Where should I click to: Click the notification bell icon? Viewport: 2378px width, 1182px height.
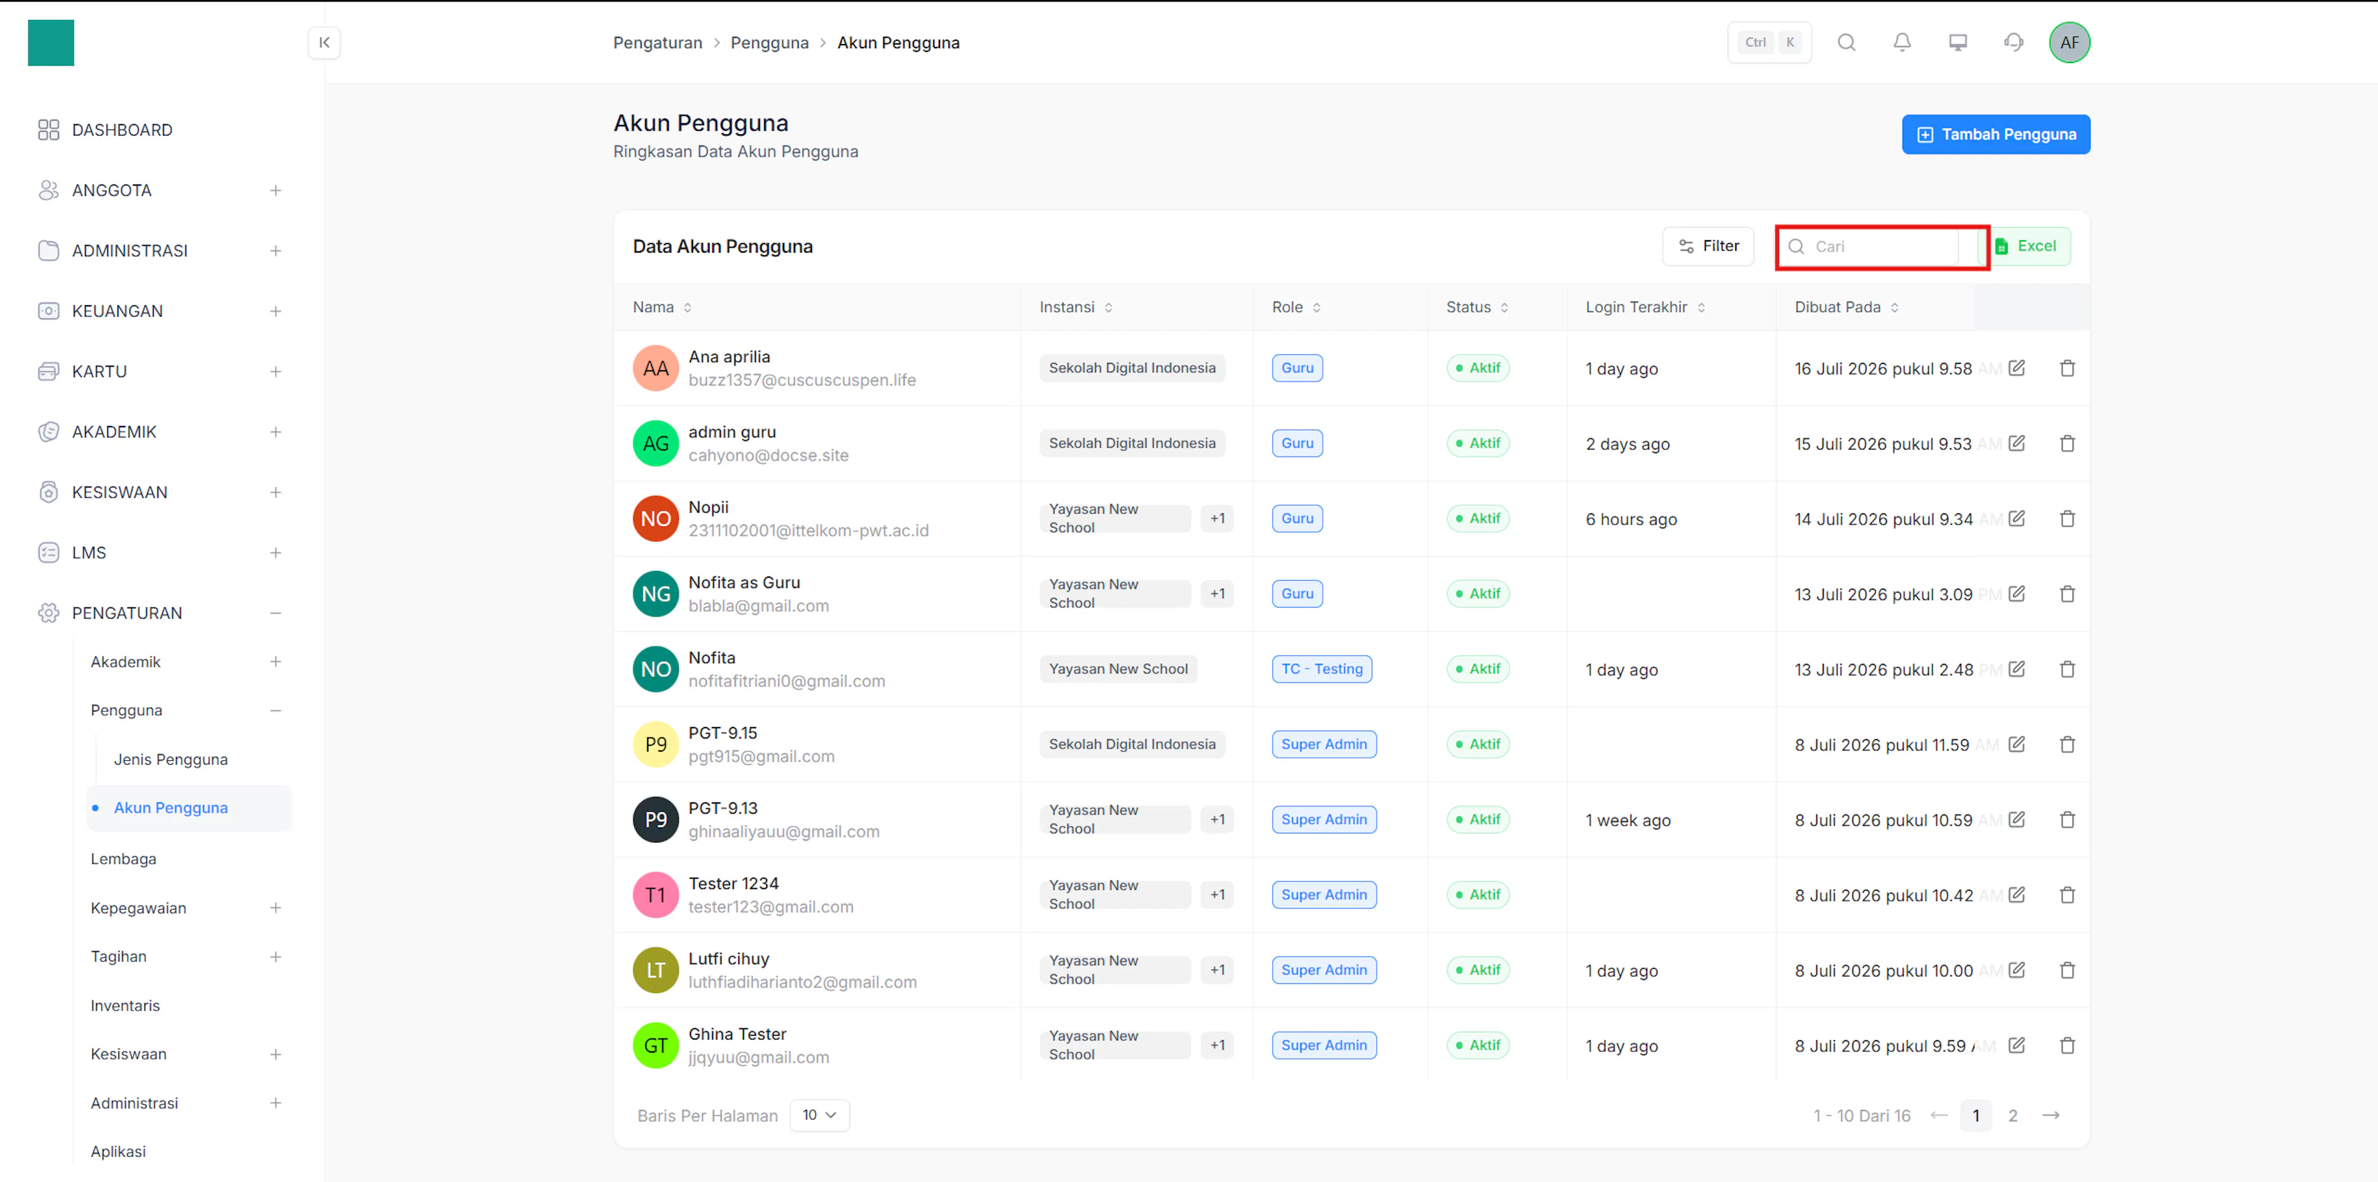(1902, 43)
